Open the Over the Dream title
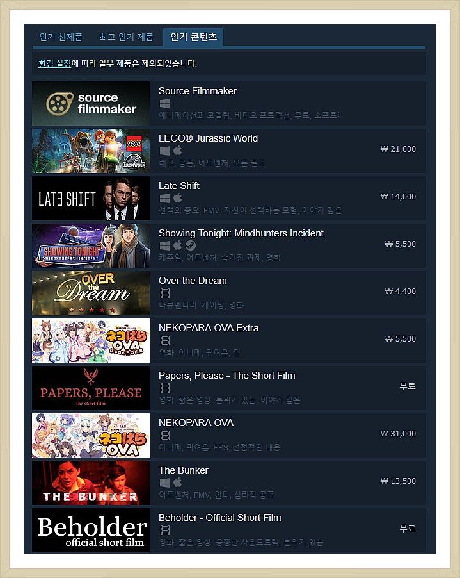This screenshot has height=578, width=460. (x=193, y=281)
